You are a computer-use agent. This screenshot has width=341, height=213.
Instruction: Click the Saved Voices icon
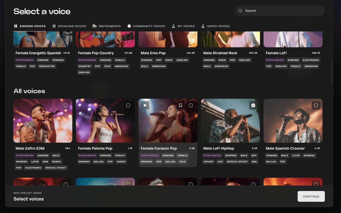coord(203,26)
